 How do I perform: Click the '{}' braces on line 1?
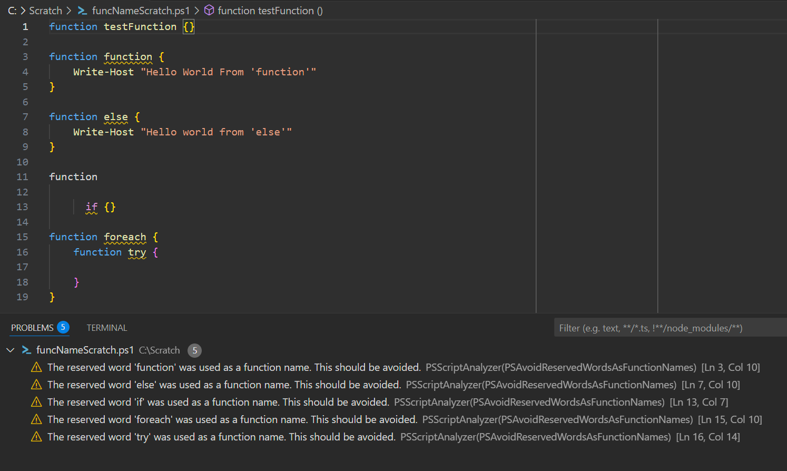pos(189,26)
